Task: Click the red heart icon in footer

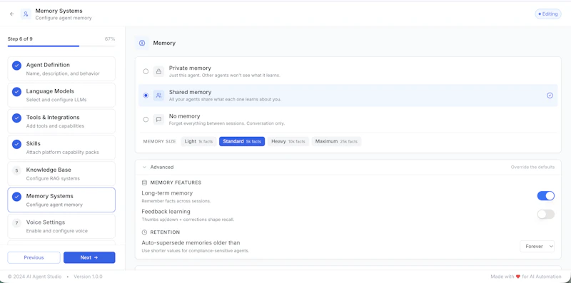Action: click(x=518, y=277)
